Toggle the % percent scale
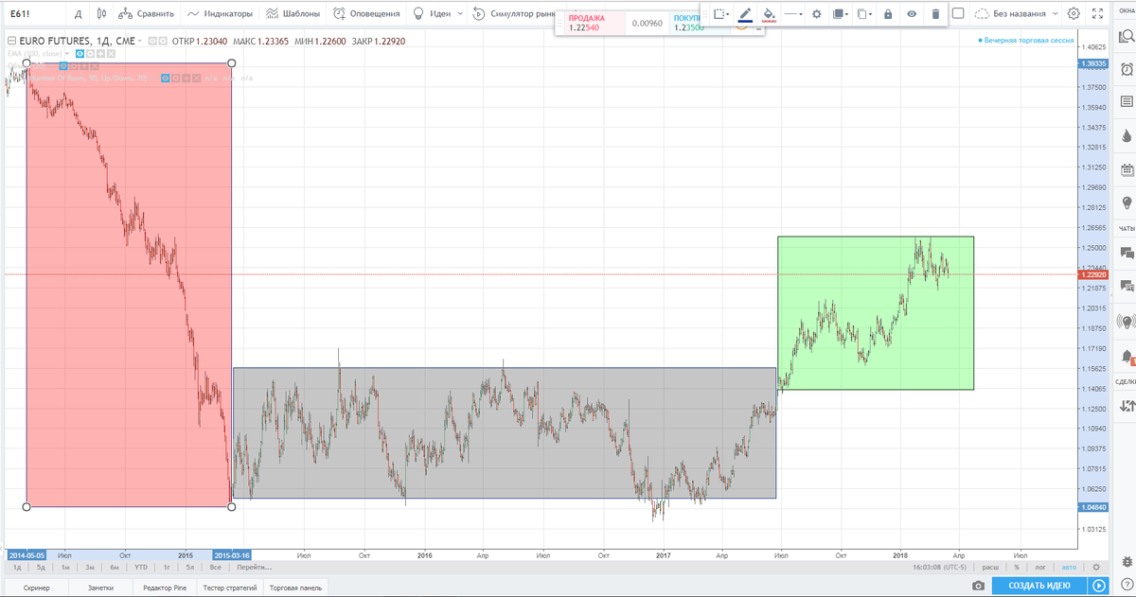The height and width of the screenshot is (597, 1136). tap(1017, 568)
